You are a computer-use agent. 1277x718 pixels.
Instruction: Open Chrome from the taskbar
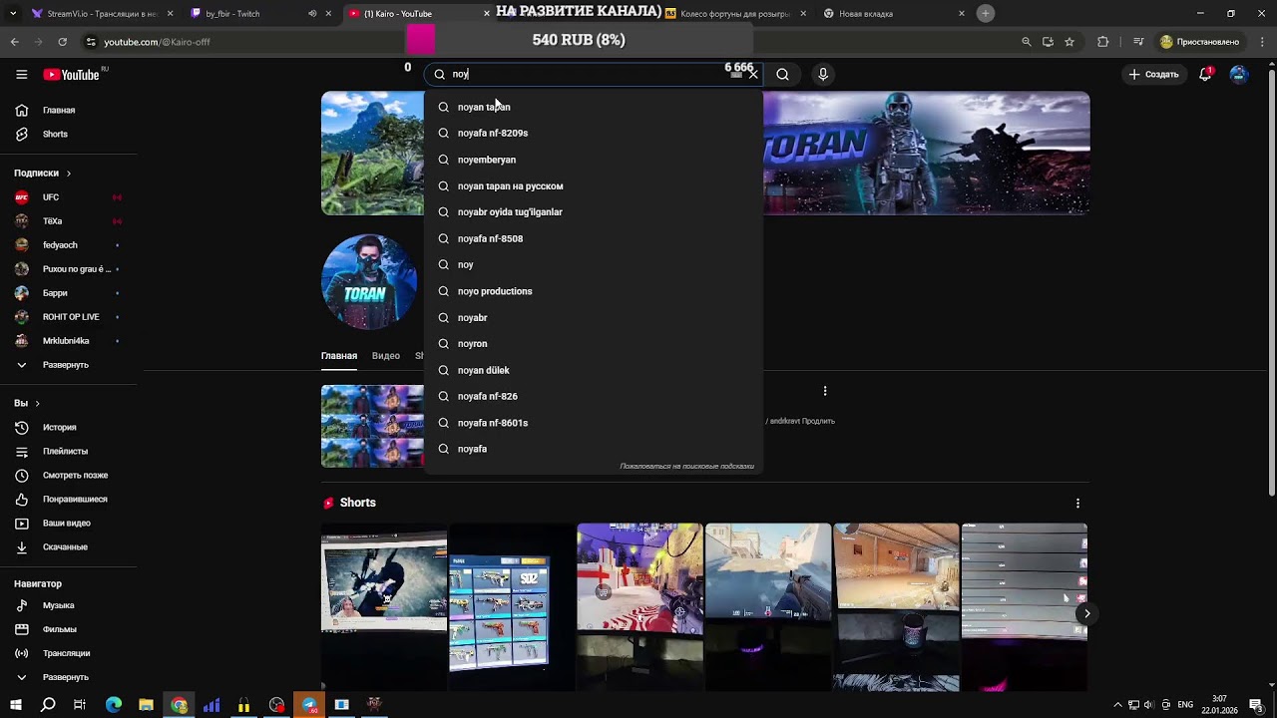point(179,705)
